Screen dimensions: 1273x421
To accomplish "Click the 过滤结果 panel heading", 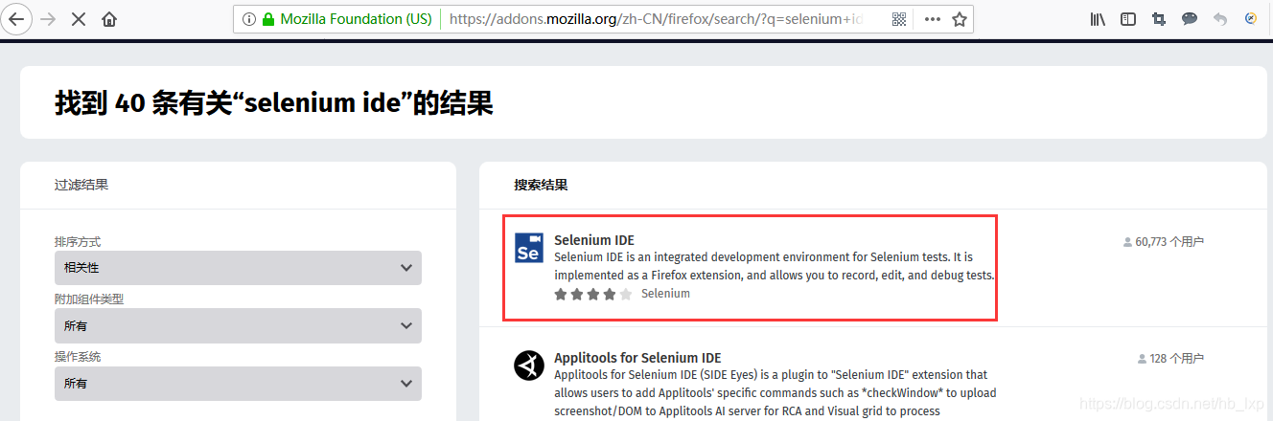I will [81, 185].
